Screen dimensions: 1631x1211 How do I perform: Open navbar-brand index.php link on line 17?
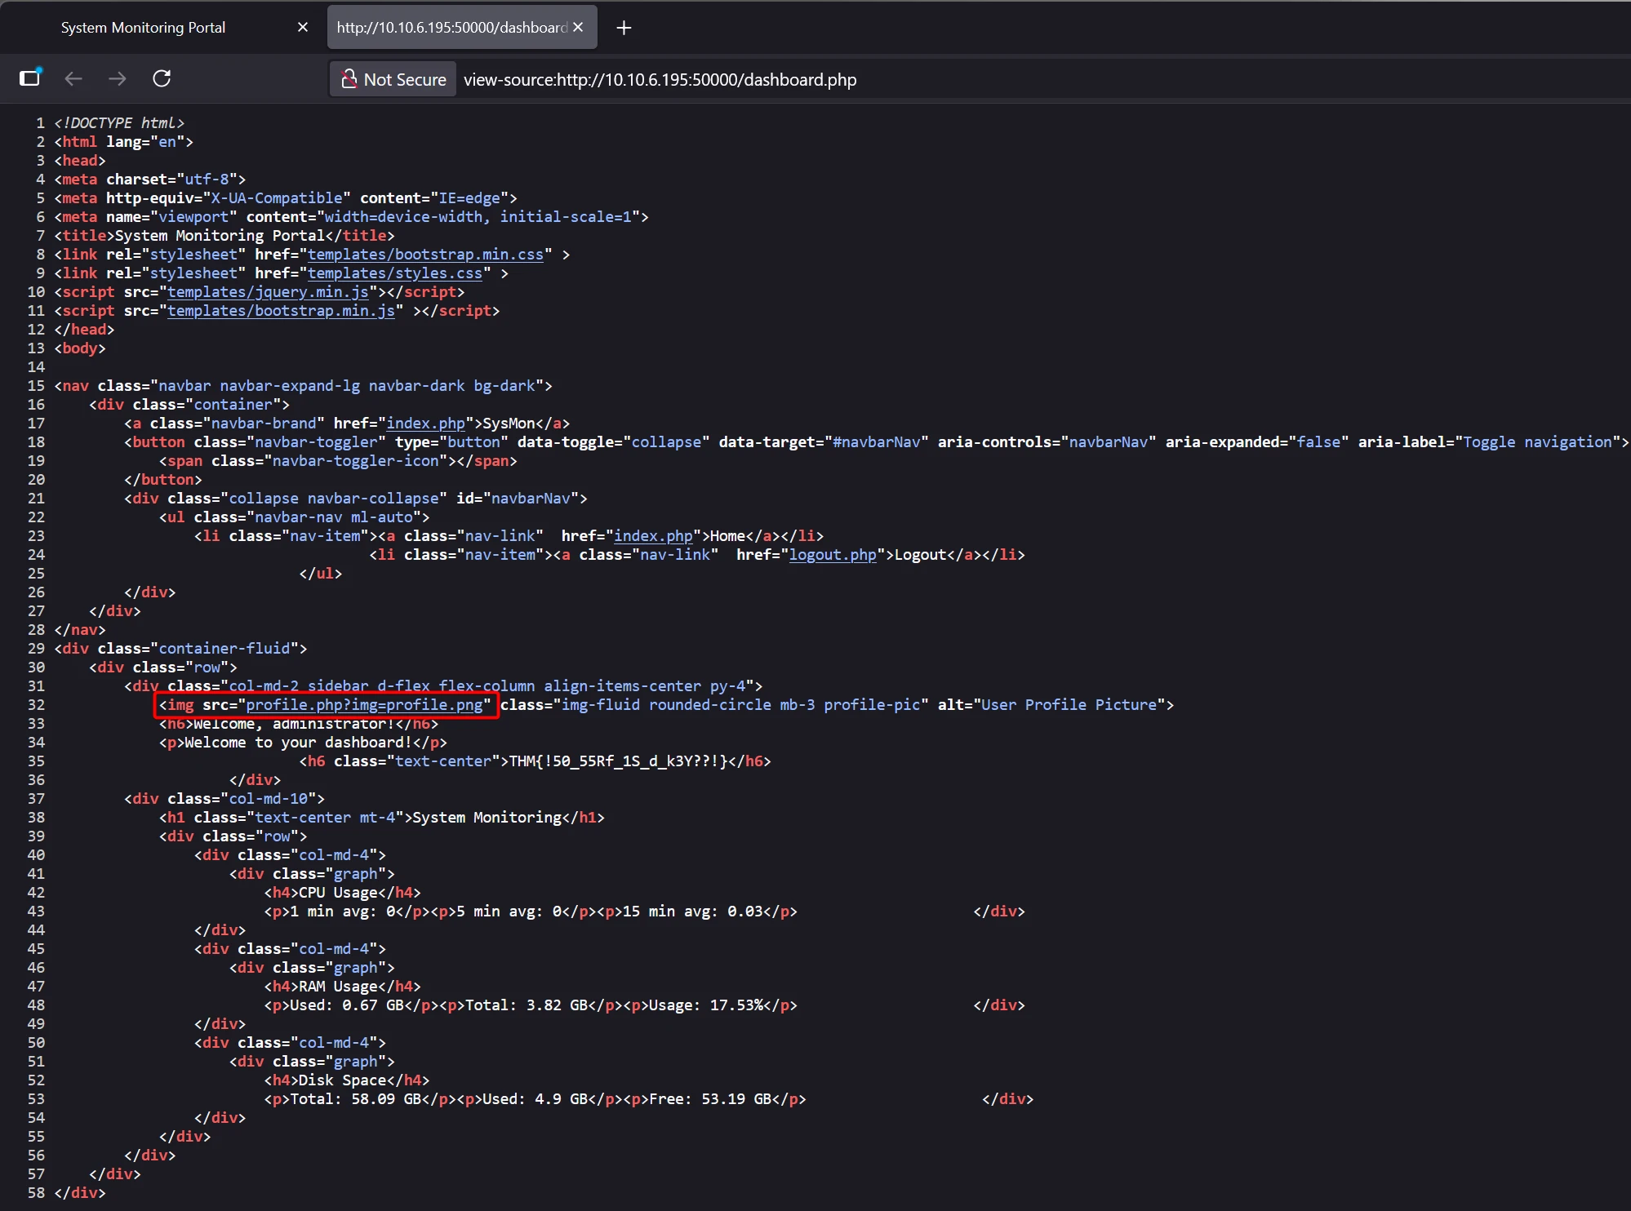pyautogui.click(x=425, y=424)
